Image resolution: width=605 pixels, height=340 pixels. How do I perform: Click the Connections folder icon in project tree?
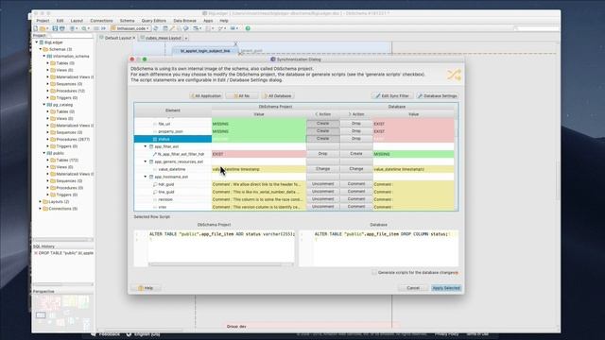tap(45, 209)
